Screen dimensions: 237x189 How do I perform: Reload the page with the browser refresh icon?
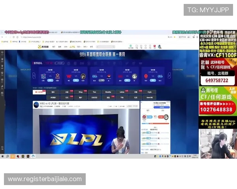[13, 37]
